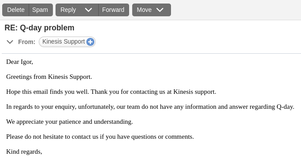
Task: Forward this message
Action: pos(114,10)
